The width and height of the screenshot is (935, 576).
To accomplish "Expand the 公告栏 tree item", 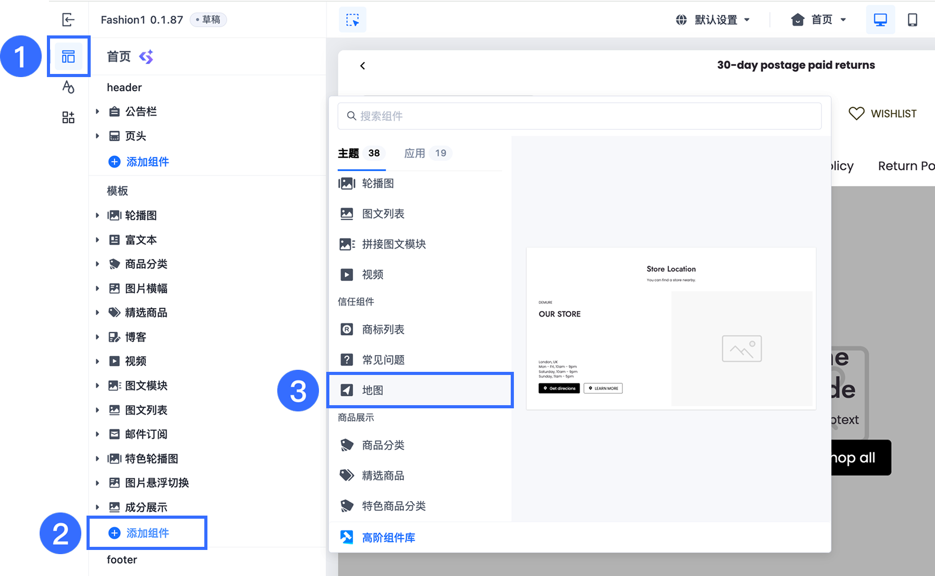I will (x=97, y=111).
